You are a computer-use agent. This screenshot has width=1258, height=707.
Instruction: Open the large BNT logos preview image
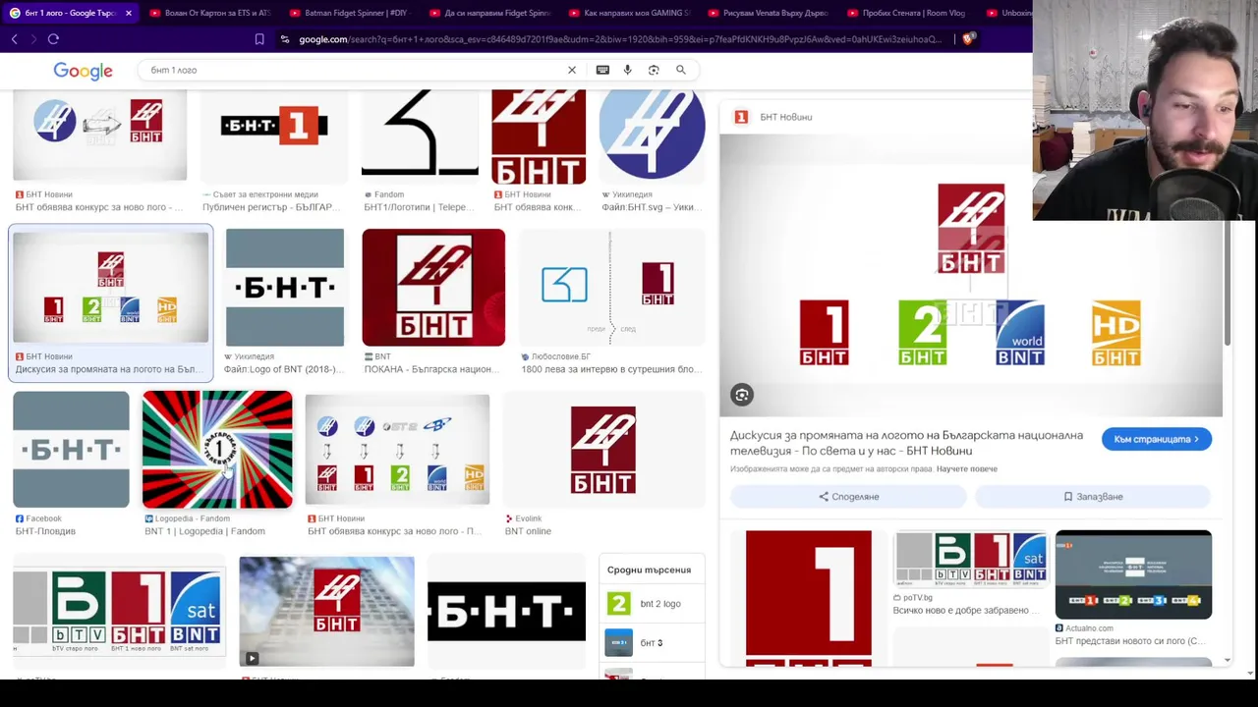[x=971, y=276]
